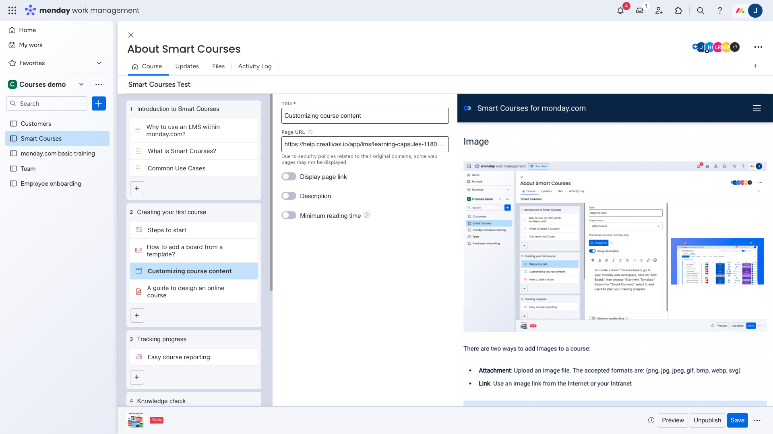Open more options beside Save button
The height and width of the screenshot is (434, 773).
[757, 420]
